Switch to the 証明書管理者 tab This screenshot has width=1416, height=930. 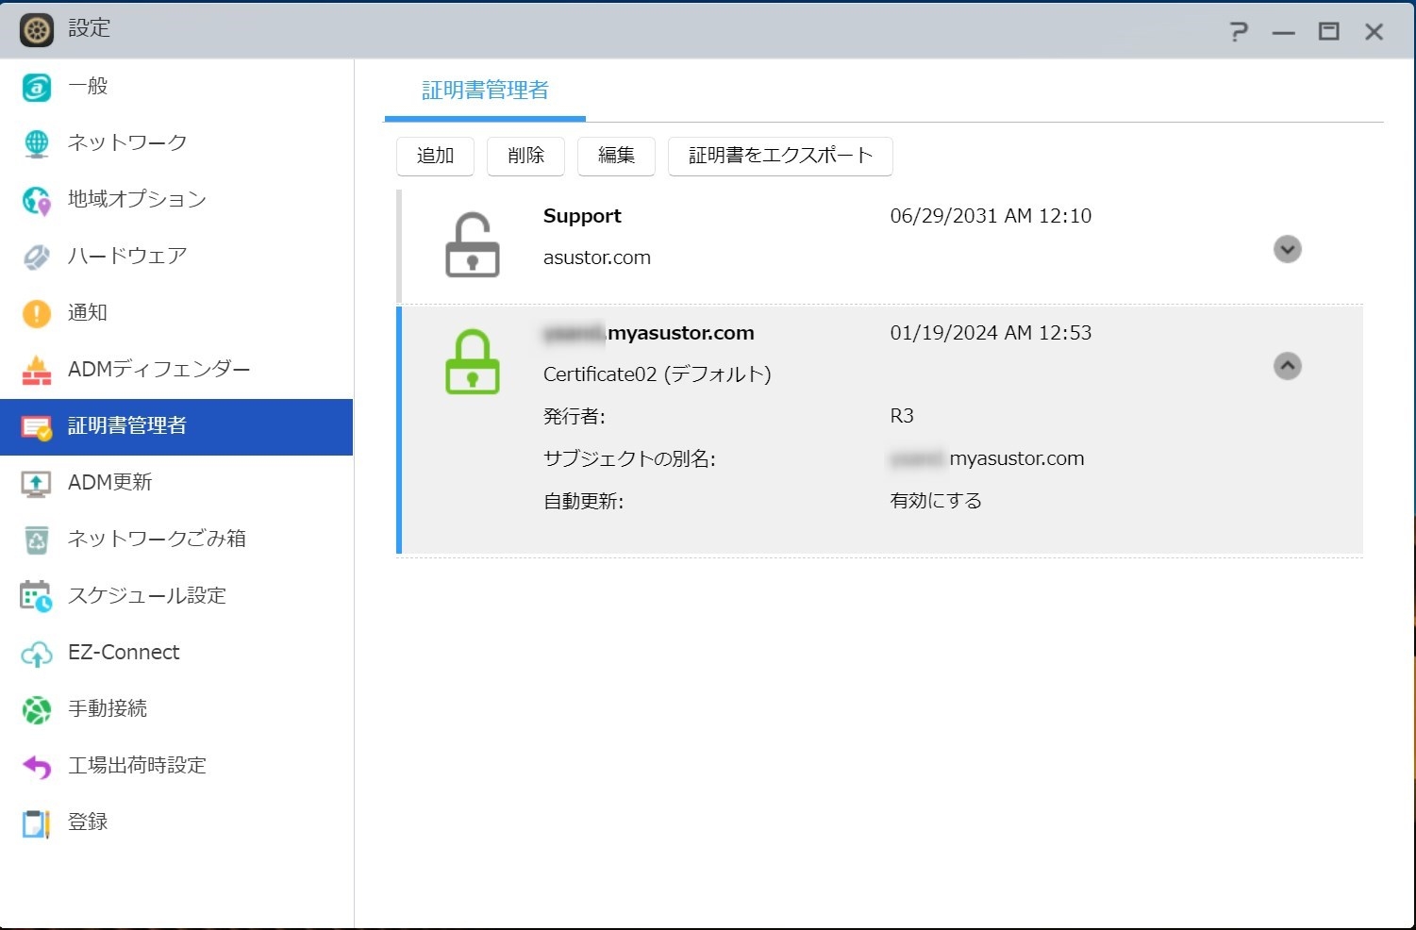pos(485,91)
